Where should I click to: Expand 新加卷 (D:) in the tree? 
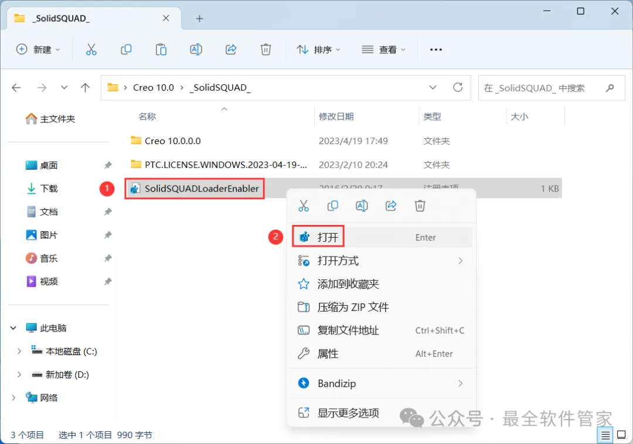tap(19, 375)
